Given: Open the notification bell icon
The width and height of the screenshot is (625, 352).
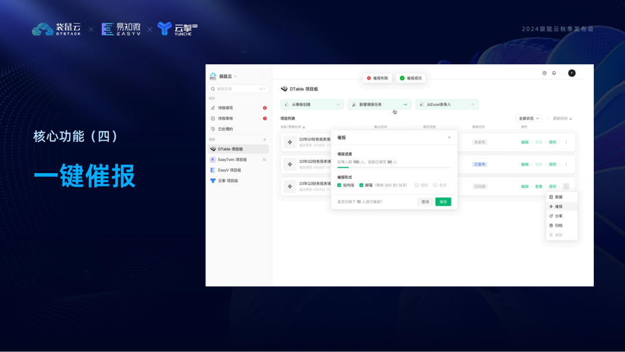Looking at the screenshot, I should pos(554,74).
